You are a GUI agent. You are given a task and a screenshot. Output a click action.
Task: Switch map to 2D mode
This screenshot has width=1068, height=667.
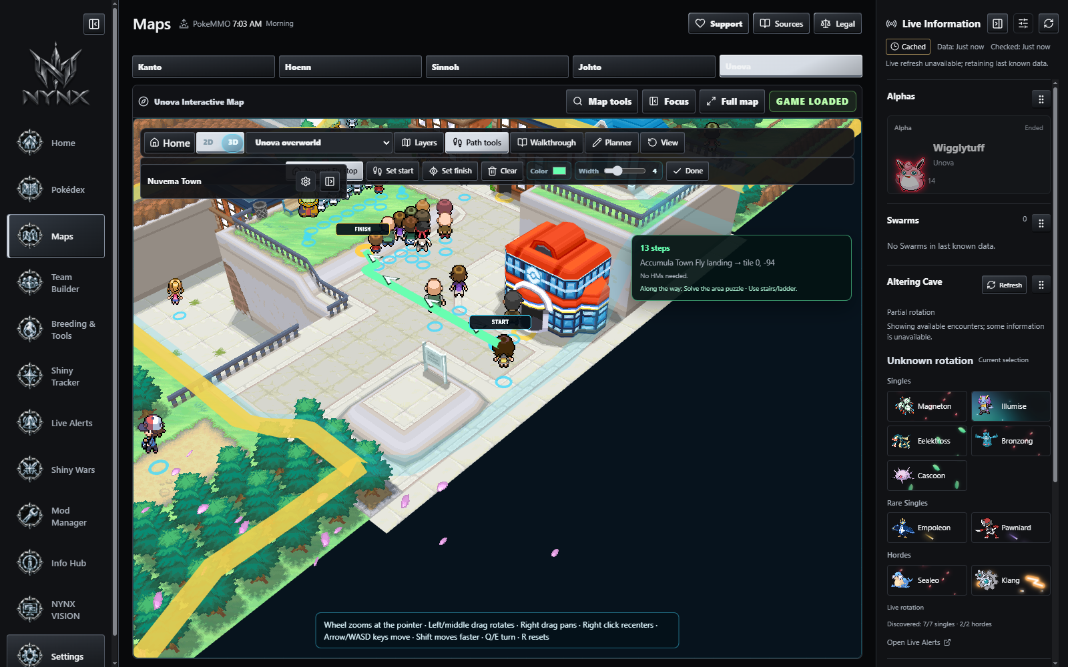pos(208,143)
